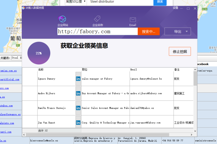Screen dimensions: 217x144
Task: Select the 'Key Account Manager at Fabory' cell
Action: click(105, 93)
